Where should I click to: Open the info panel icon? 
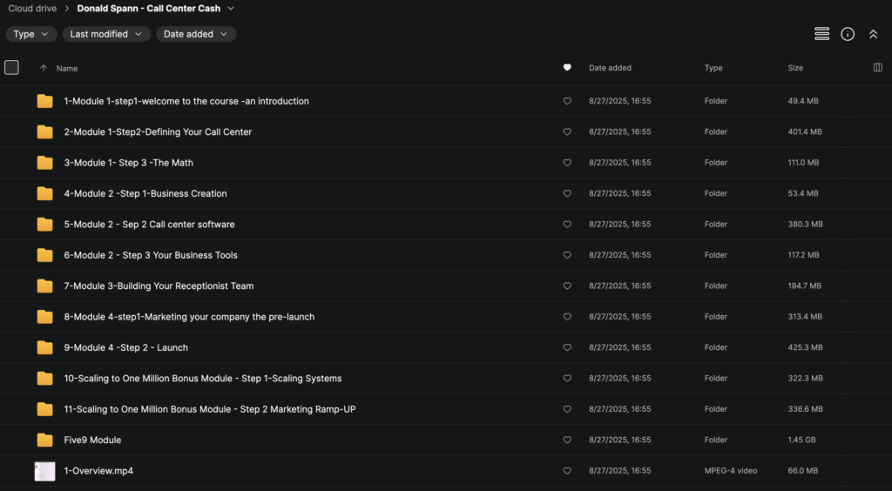[848, 34]
